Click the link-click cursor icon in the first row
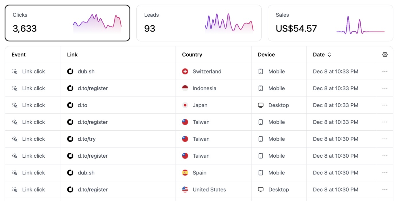Viewport: 398px width, 201px height. click(x=14, y=71)
